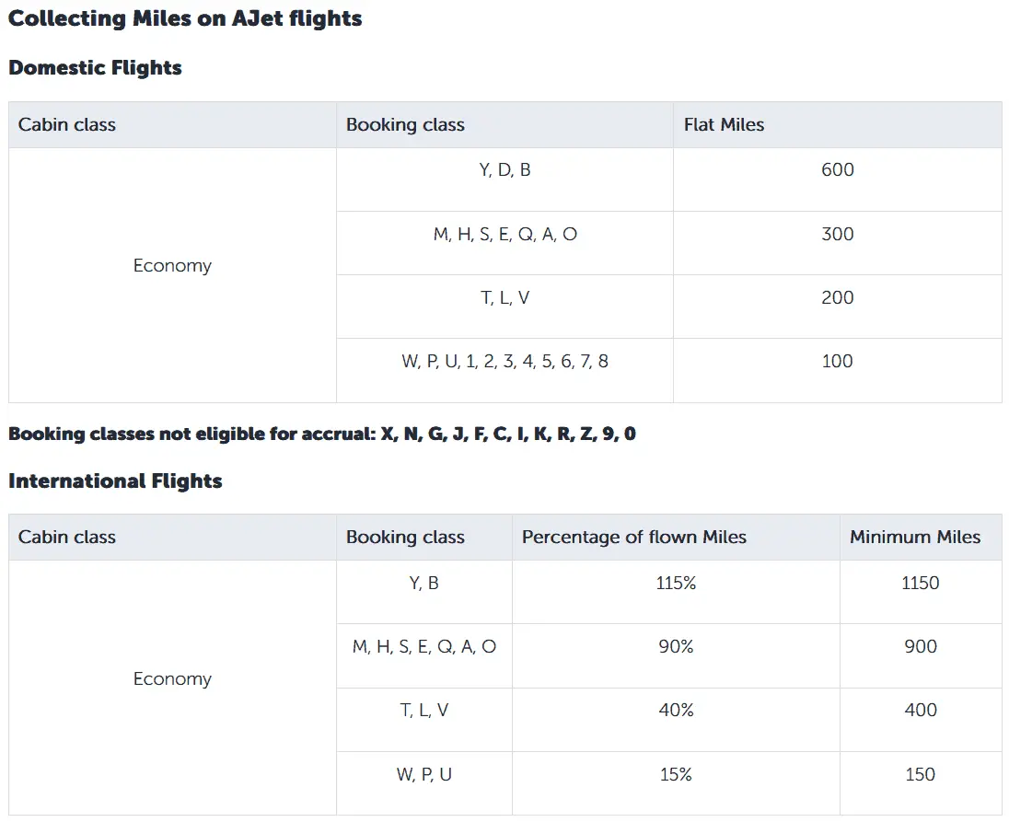
Task: Select the 115% percentage cell
Action: 676,583
